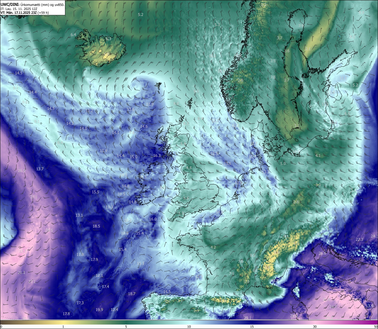Click the colour scale label 30
This screenshot has height=329, width=378.
(x=315, y=327)
